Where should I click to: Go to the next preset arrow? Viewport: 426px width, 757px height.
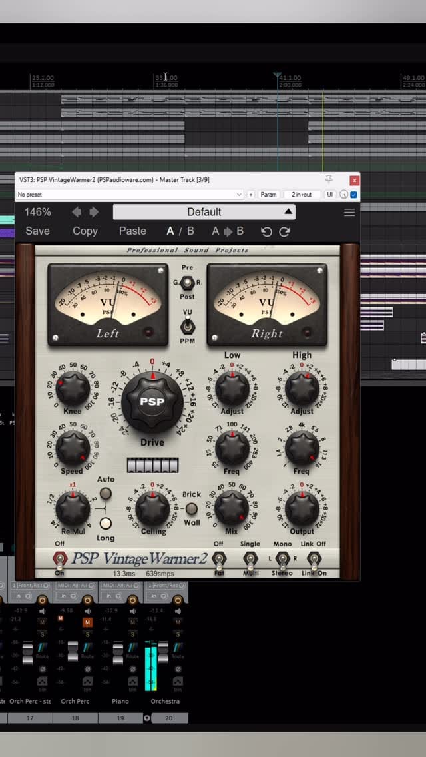tap(94, 212)
